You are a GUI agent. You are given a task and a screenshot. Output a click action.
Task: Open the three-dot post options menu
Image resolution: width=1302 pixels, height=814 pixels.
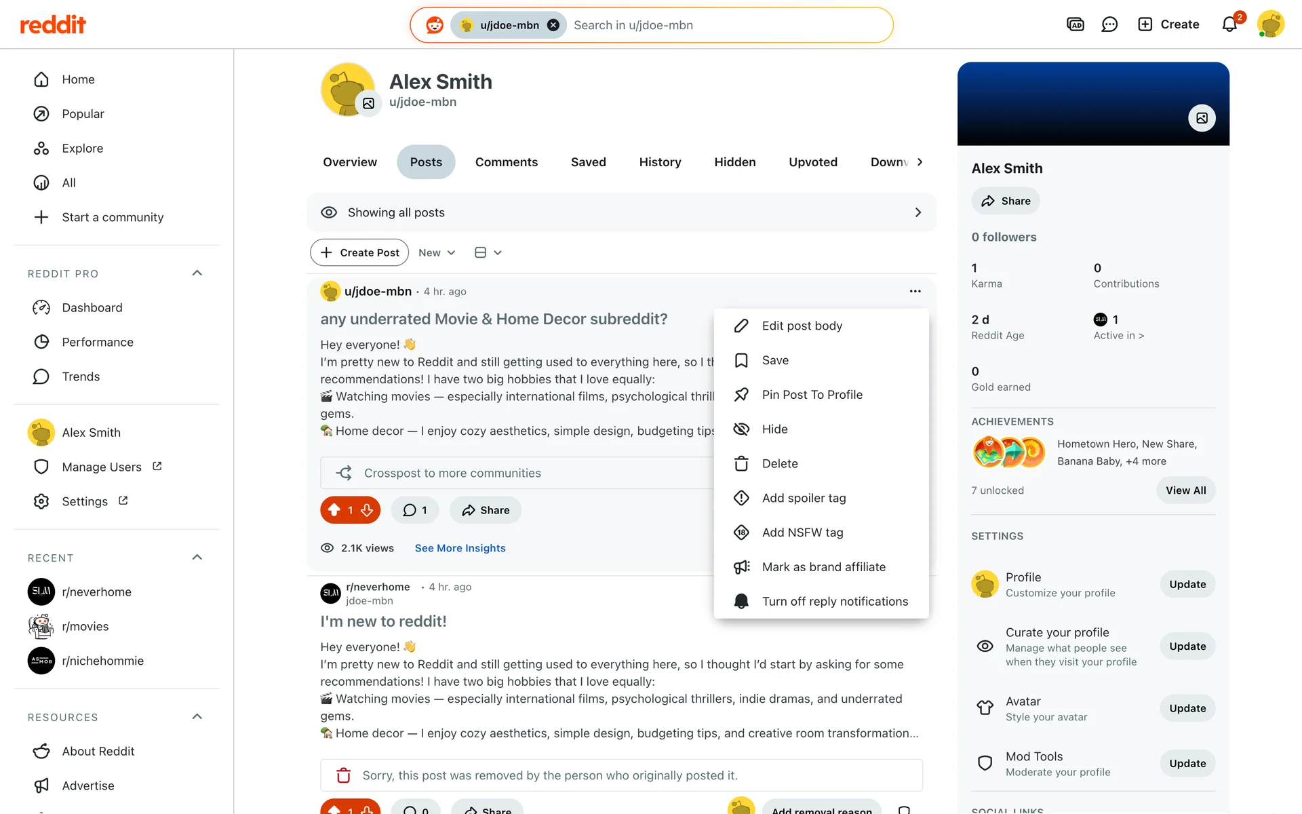915,291
